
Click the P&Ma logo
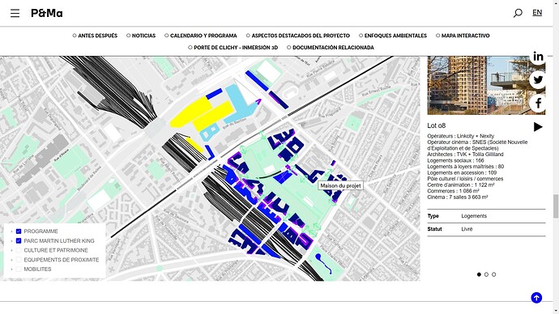tap(47, 13)
